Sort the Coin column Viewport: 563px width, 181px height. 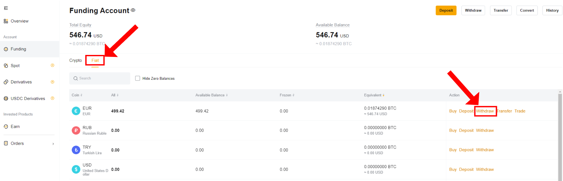pyautogui.click(x=77, y=95)
